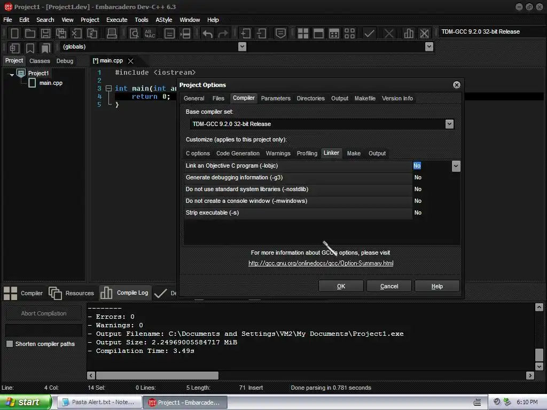Click the Abort Compilation button
The height and width of the screenshot is (410, 547).
pyautogui.click(x=44, y=313)
